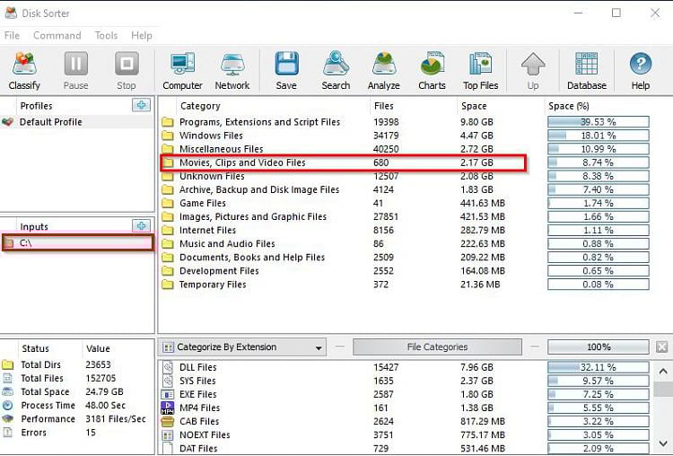The height and width of the screenshot is (456, 673).
Task: Click the Network toolbar icon
Action: pyautogui.click(x=232, y=70)
